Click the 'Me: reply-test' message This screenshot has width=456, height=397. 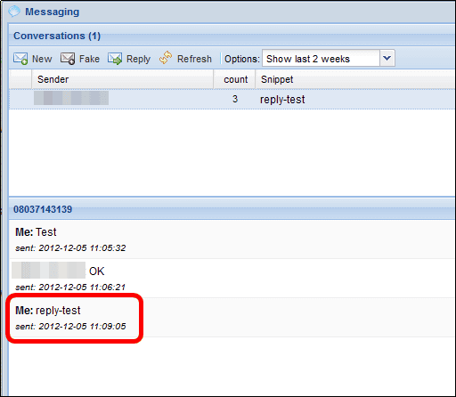click(x=48, y=311)
